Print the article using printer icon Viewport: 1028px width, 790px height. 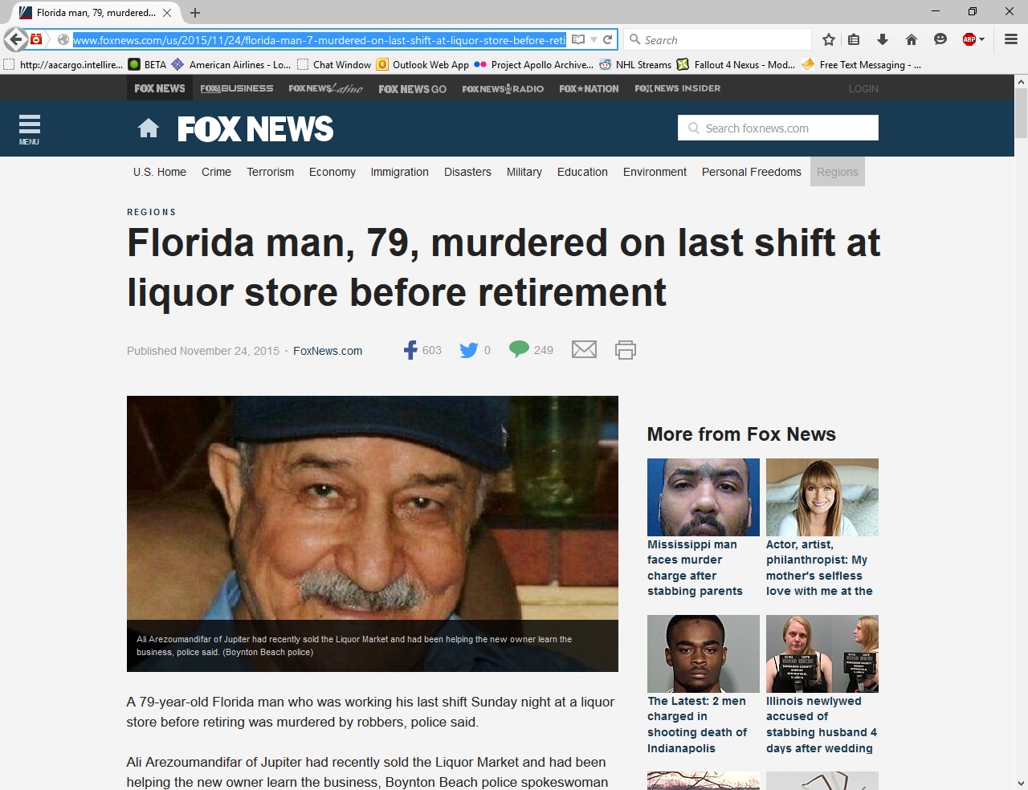point(626,349)
